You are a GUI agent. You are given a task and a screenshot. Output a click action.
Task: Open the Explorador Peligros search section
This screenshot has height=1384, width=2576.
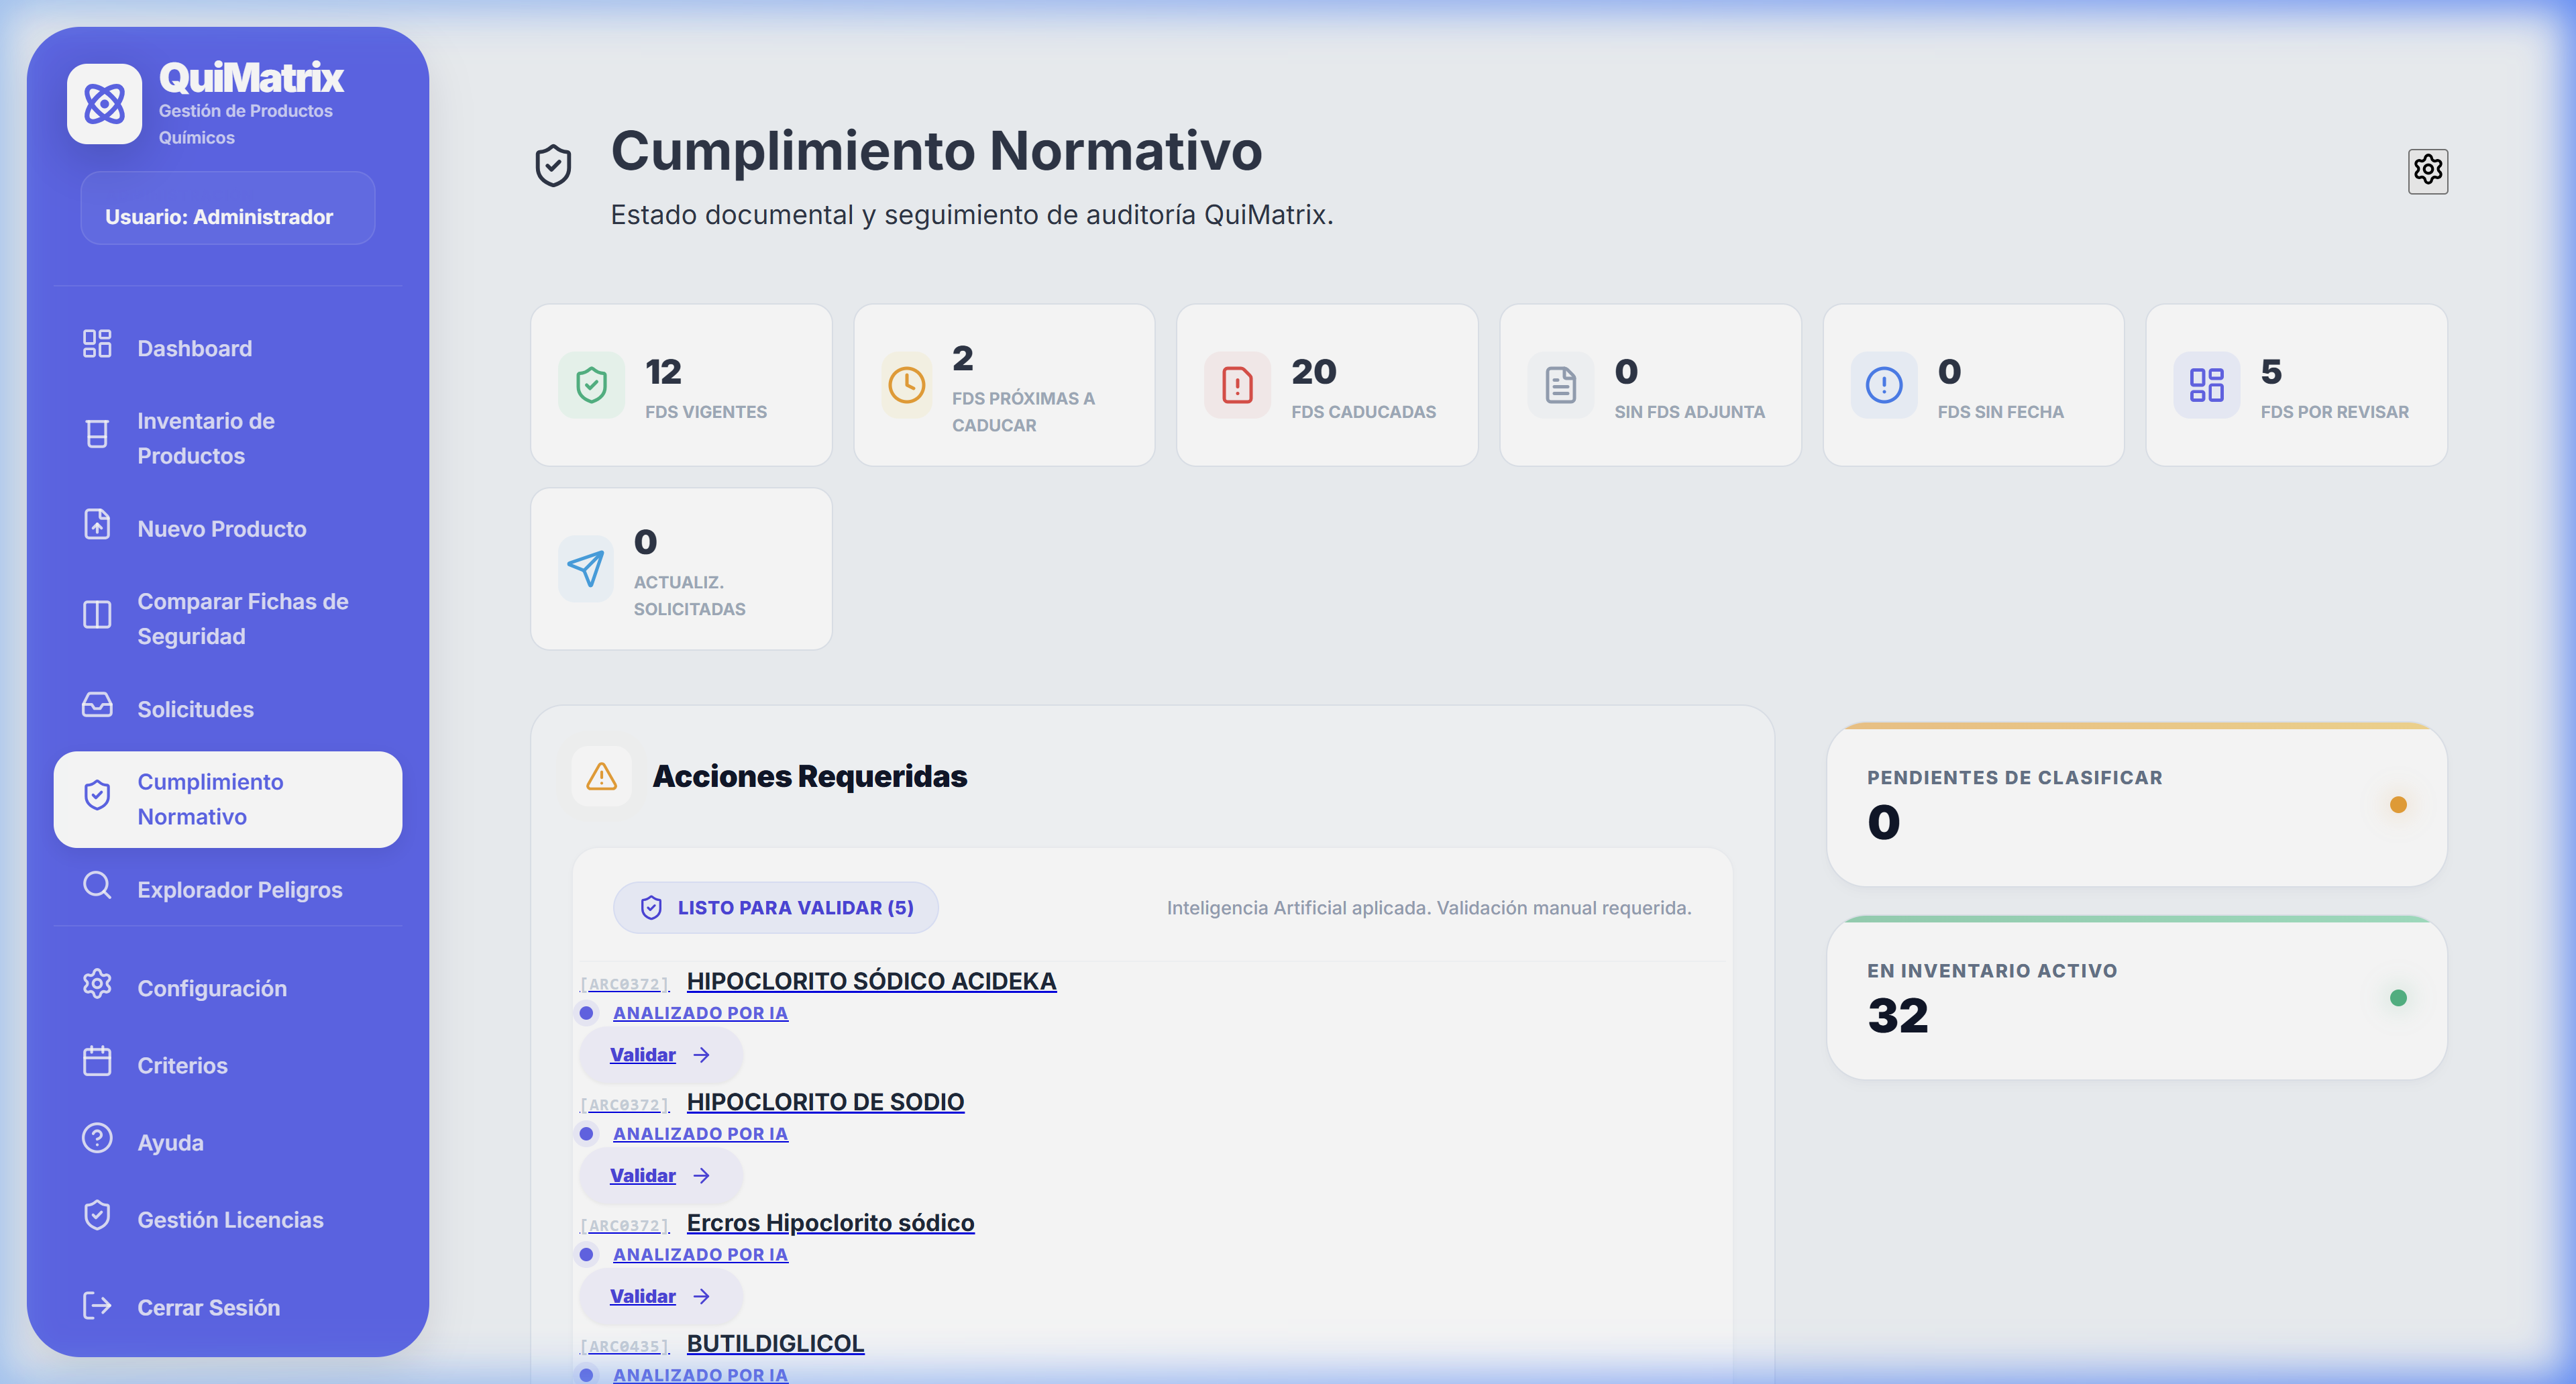coord(240,889)
